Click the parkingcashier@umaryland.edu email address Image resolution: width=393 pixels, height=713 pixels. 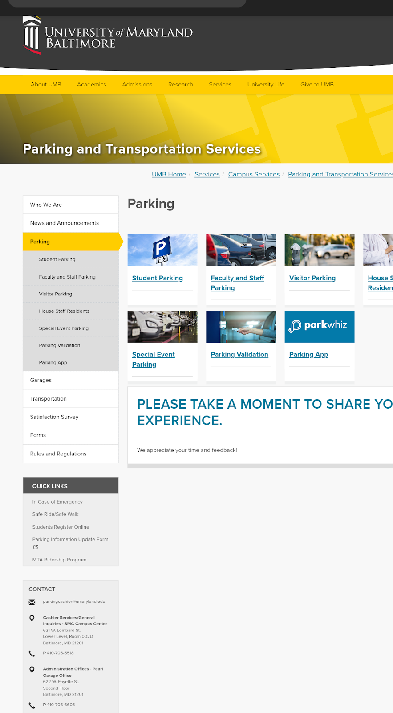(74, 602)
